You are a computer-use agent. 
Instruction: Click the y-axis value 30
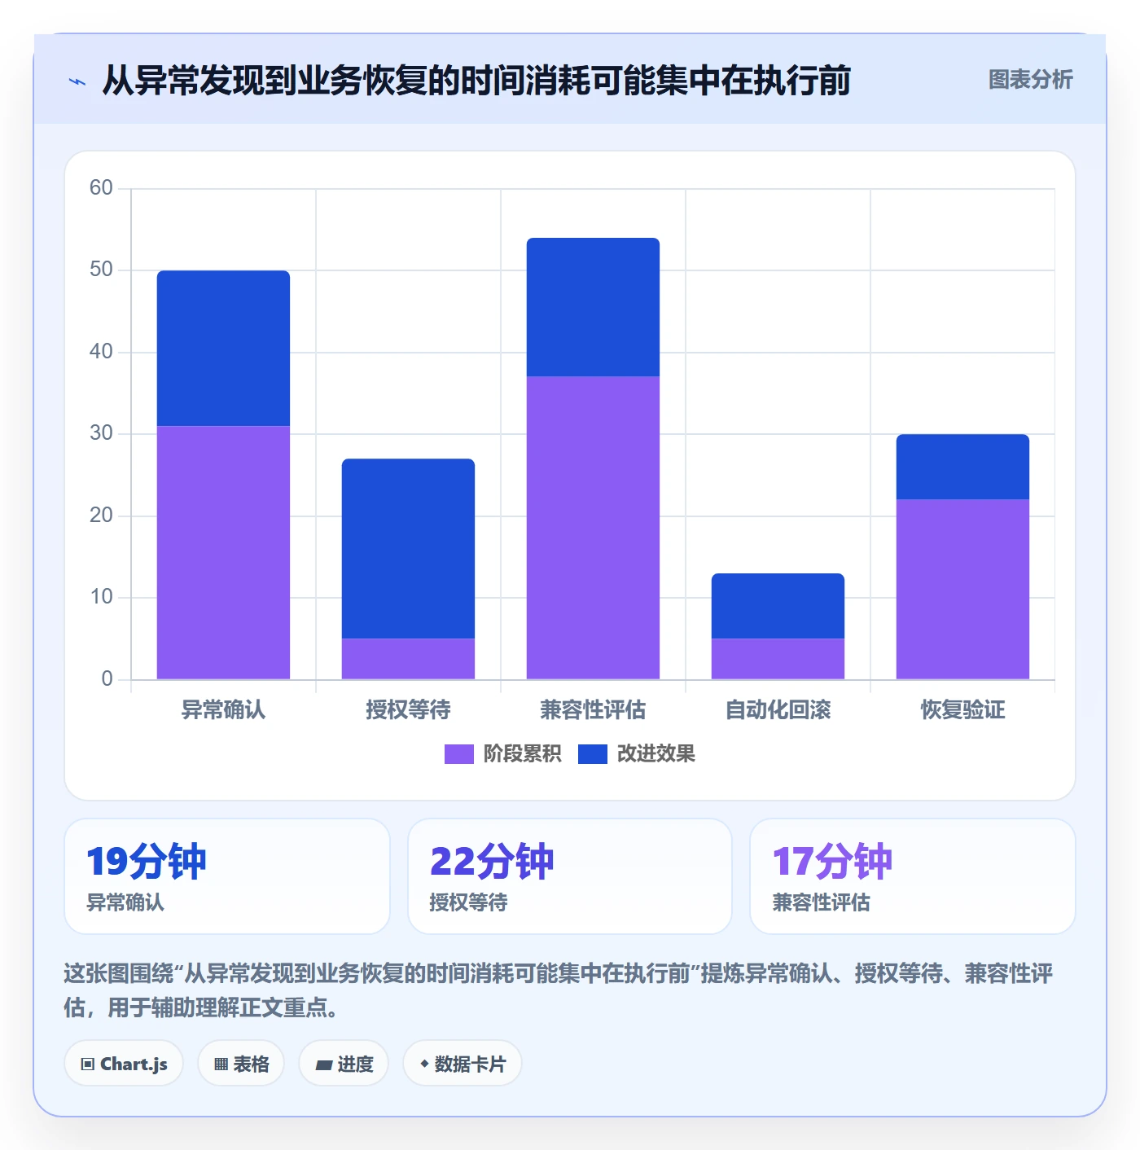101,433
